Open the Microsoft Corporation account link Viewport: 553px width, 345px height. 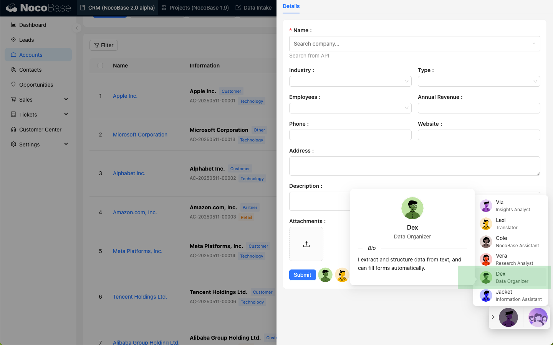pos(140,135)
